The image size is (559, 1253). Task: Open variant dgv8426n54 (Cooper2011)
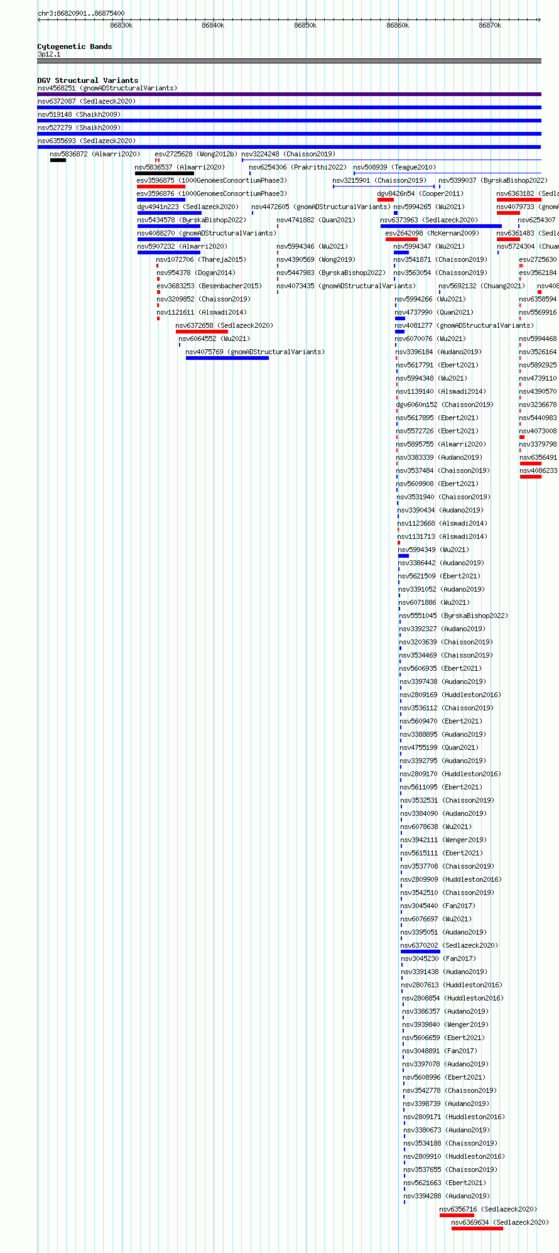coord(420,193)
